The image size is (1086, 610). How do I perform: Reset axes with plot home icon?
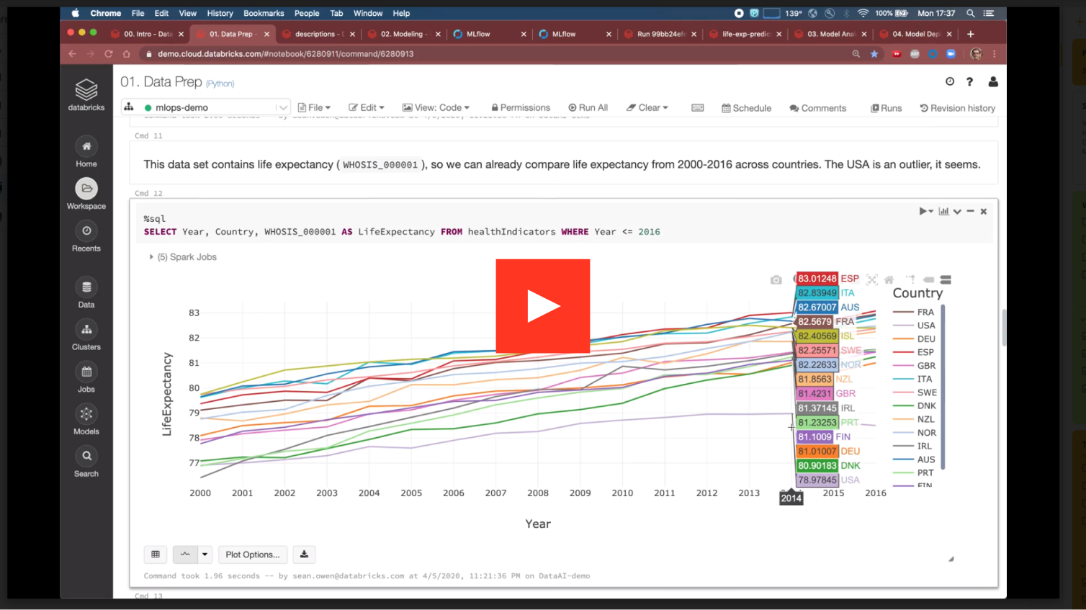click(889, 279)
